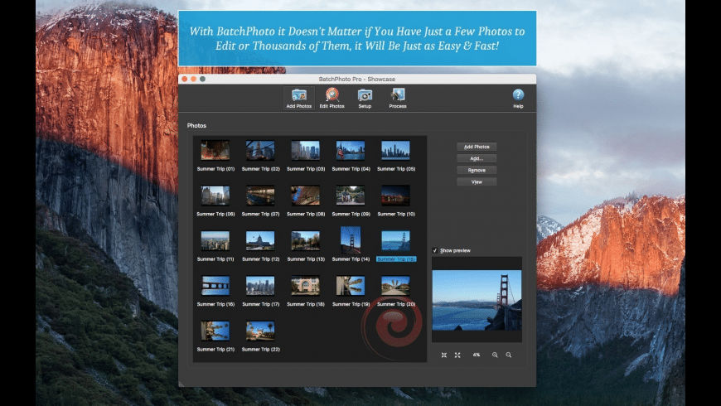Click the last magnifier icon under the preview
This screenshot has height=406, width=721.
[x=509, y=355]
